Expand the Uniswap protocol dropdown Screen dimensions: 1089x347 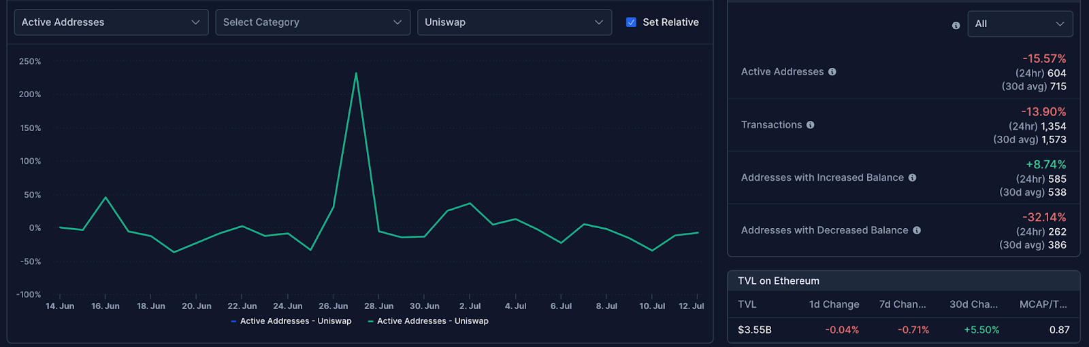click(x=514, y=22)
